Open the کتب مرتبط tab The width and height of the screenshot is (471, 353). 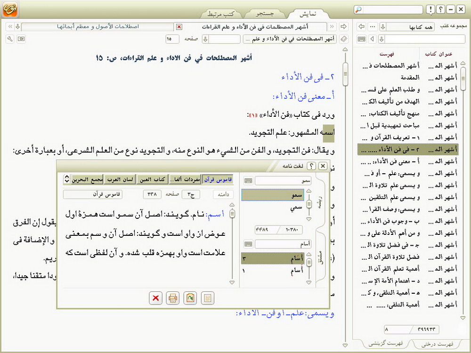[221, 14]
